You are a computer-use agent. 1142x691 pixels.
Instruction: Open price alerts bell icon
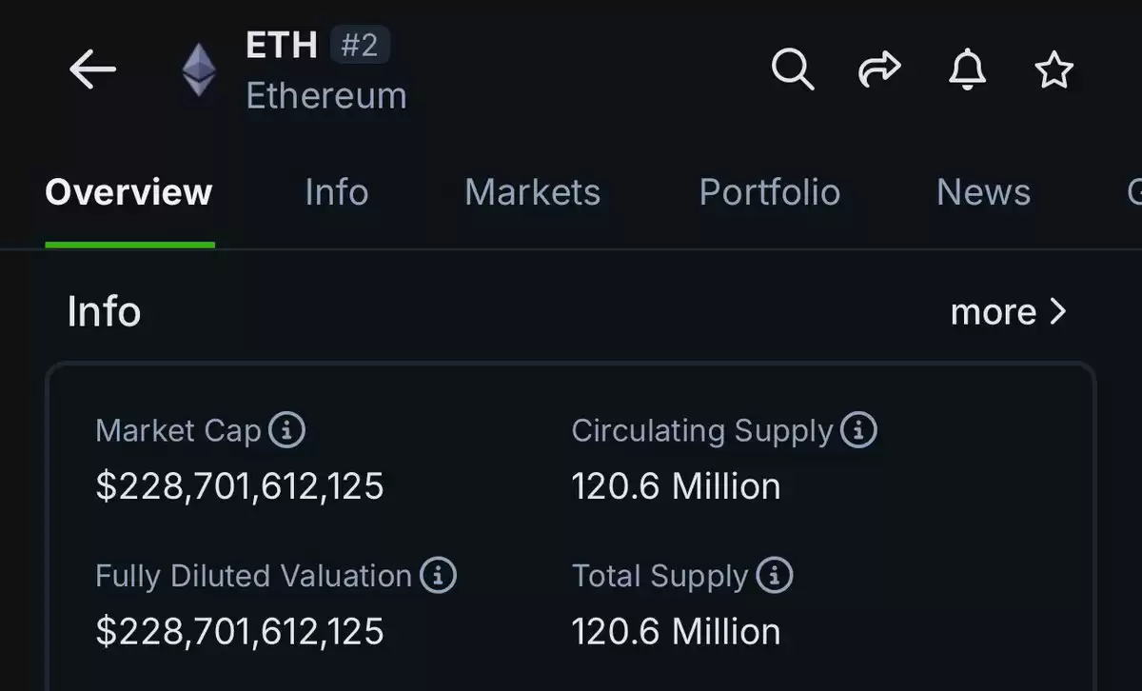(x=968, y=69)
